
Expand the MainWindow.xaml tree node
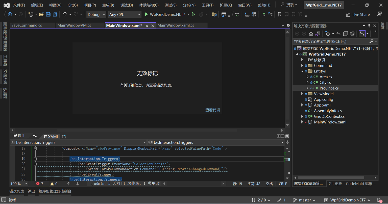click(302, 122)
